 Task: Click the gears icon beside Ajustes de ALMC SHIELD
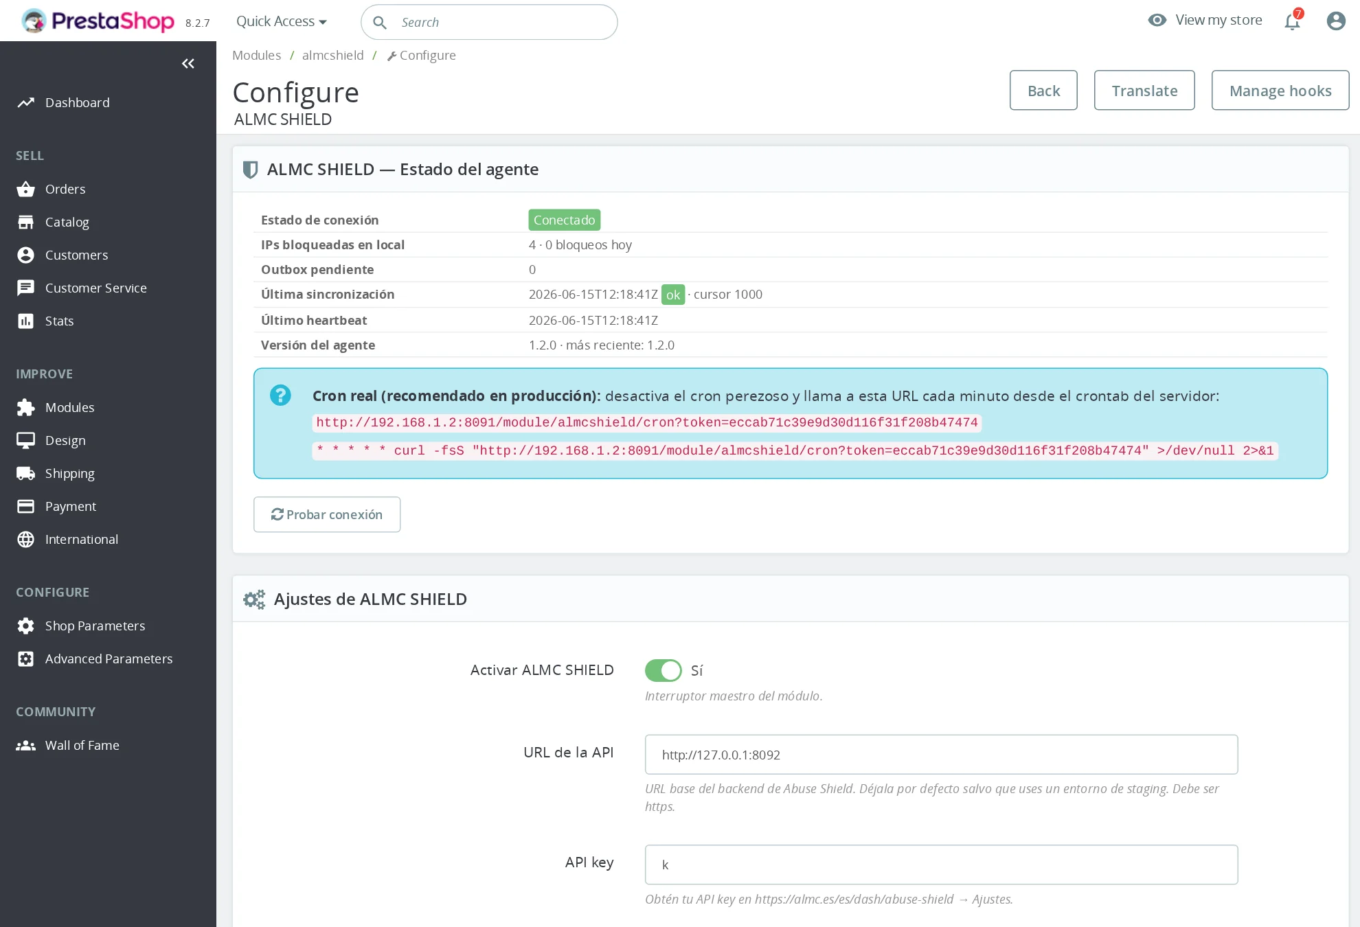(254, 599)
